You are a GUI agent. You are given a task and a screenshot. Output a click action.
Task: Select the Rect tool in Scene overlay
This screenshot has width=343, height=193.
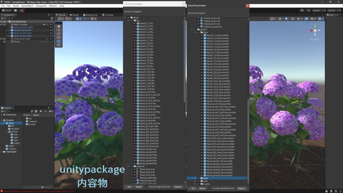(x=59, y=41)
